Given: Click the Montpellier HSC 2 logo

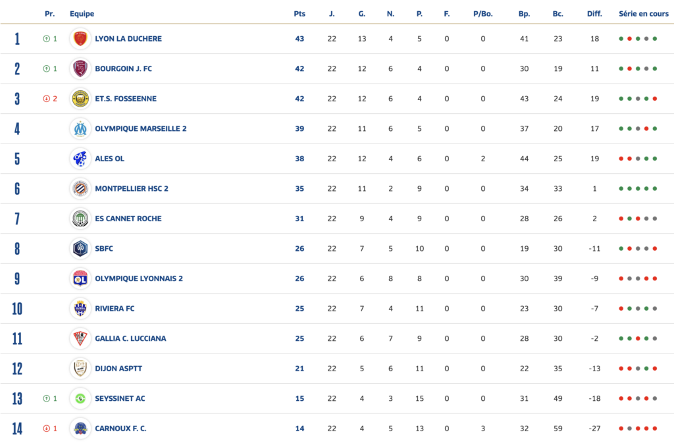Looking at the screenshot, I should pos(80,188).
